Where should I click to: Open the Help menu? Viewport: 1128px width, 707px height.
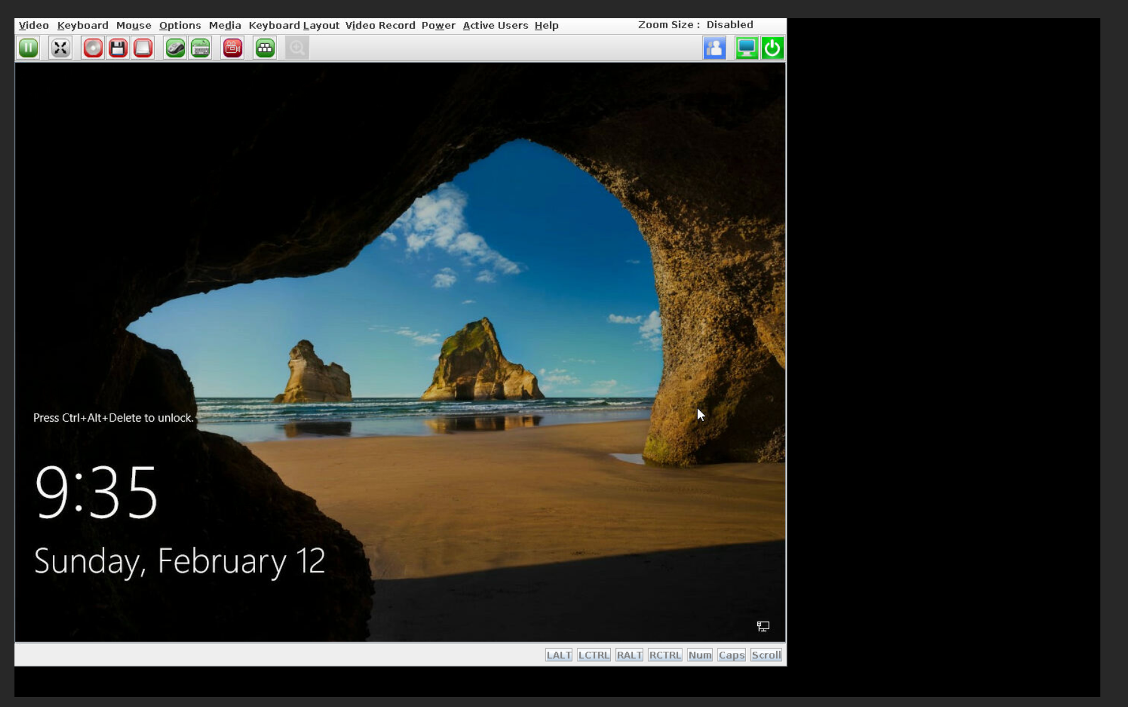pos(546,25)
